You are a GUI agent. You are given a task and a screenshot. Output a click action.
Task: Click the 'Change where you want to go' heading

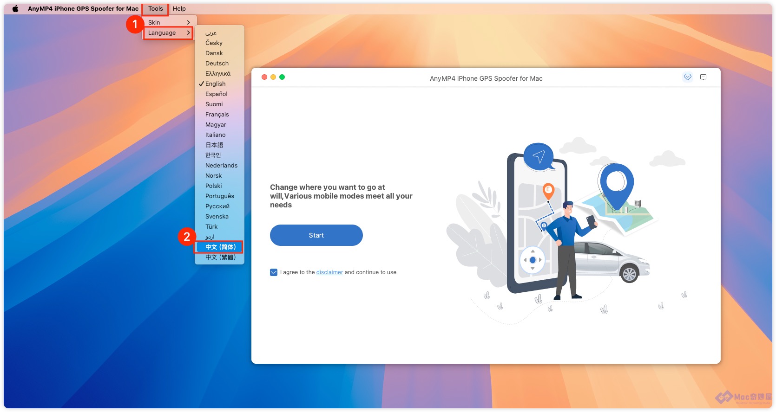(x=341, y=196)
